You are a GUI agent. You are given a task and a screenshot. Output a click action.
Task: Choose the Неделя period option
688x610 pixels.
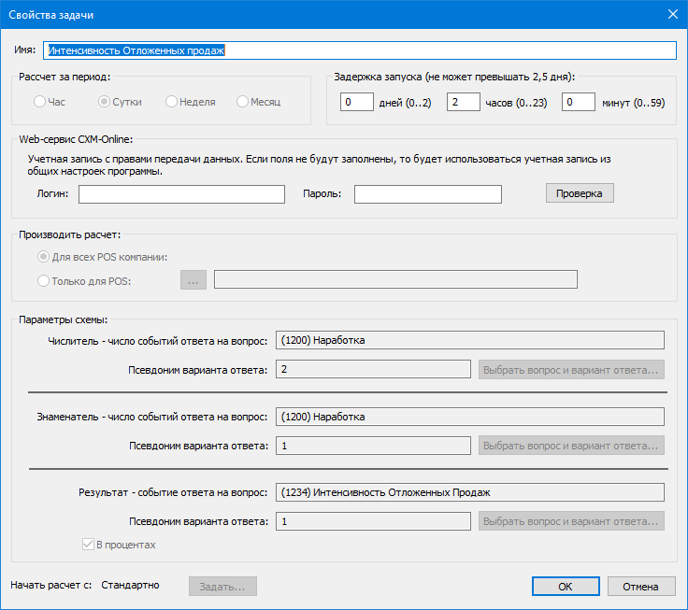pyautogui.click(x=172, y=102)
